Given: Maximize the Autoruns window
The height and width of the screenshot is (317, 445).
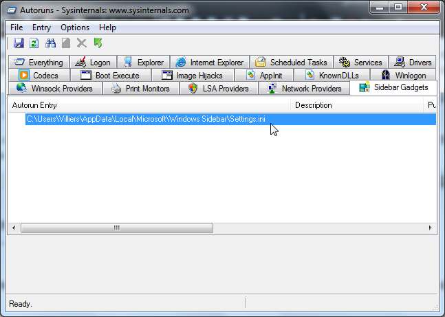Looking at the screenshot, I should point(398,8).
